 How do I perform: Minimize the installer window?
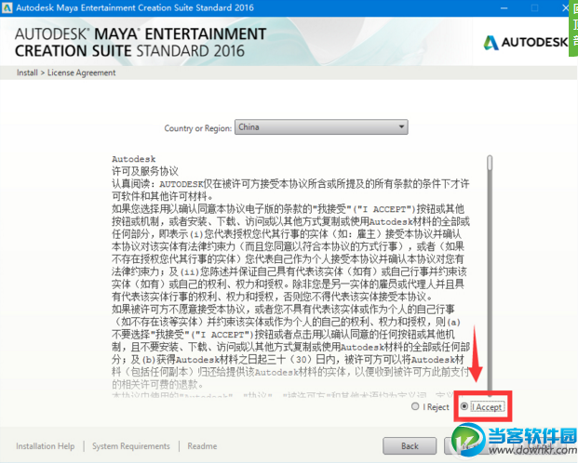tap(504, 7)
